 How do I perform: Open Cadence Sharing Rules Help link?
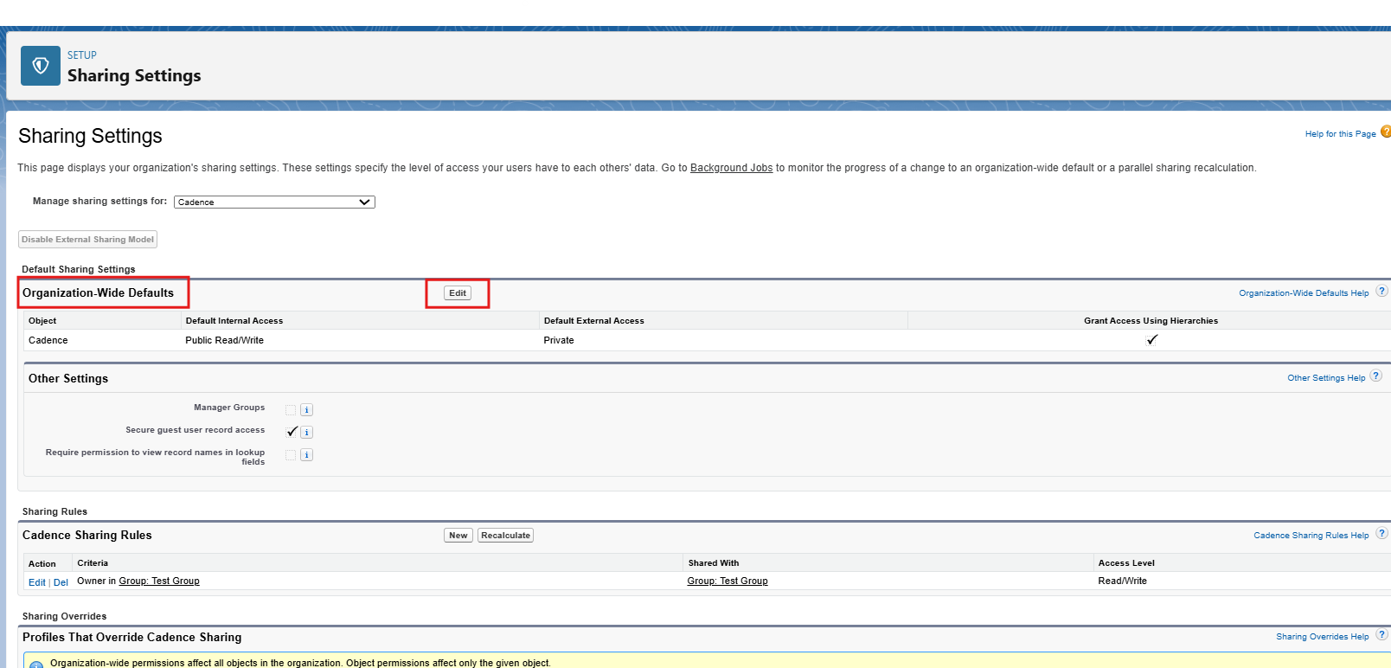pos(1311,536)
